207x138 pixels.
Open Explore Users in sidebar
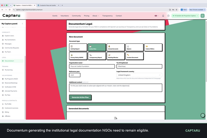[9, 36]
